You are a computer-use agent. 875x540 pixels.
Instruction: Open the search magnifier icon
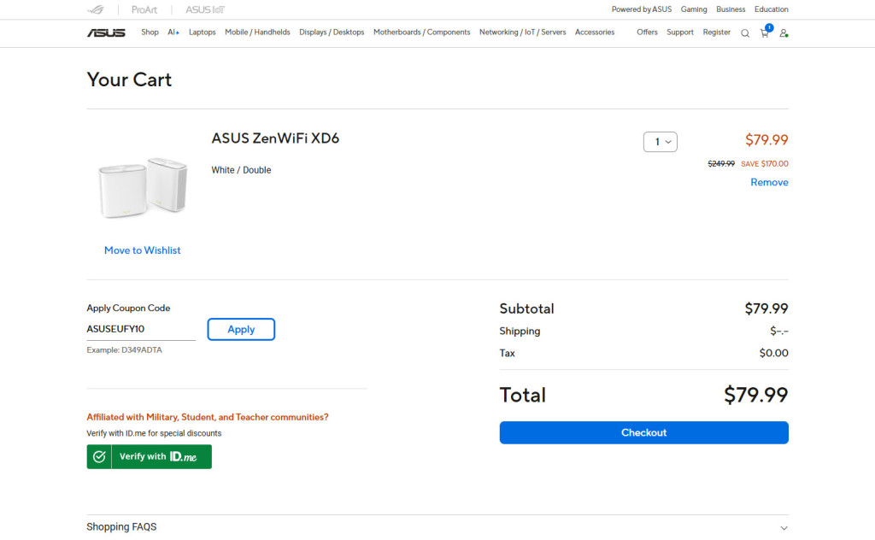click(744, 33)
